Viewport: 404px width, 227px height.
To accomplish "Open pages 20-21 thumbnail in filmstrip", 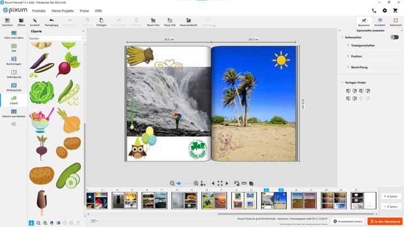I will click(214, 201).
